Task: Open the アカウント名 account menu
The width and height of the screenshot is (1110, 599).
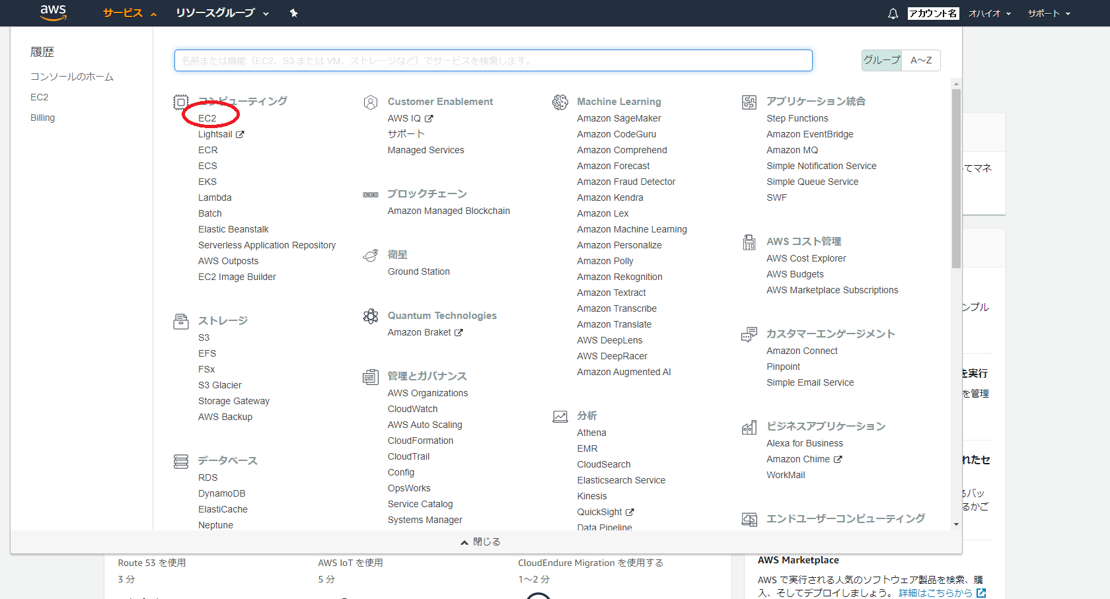Action: click(934, 13)
